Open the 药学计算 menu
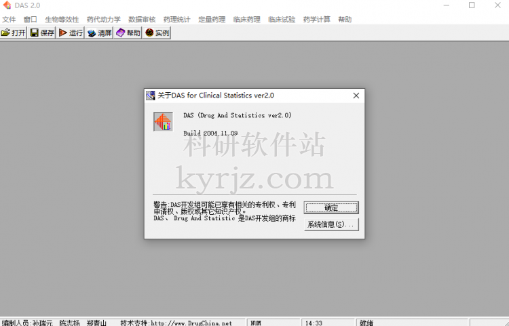 tap(316, 20)
